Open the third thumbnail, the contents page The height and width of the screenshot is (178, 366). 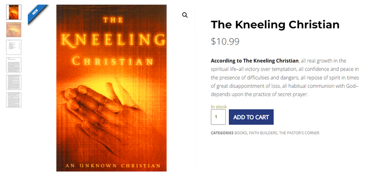point(14,47)
